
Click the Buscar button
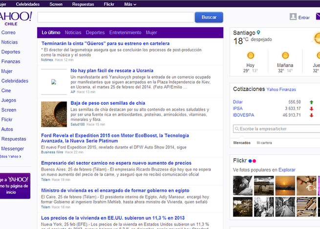pyautogui.click(x=209, y=18)
